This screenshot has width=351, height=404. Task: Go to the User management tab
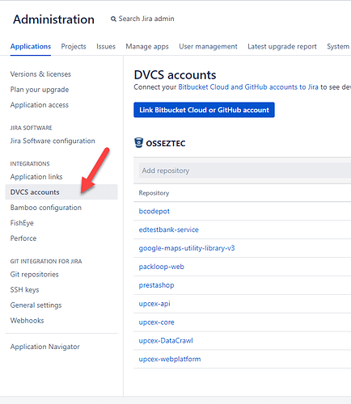(208, 46)
